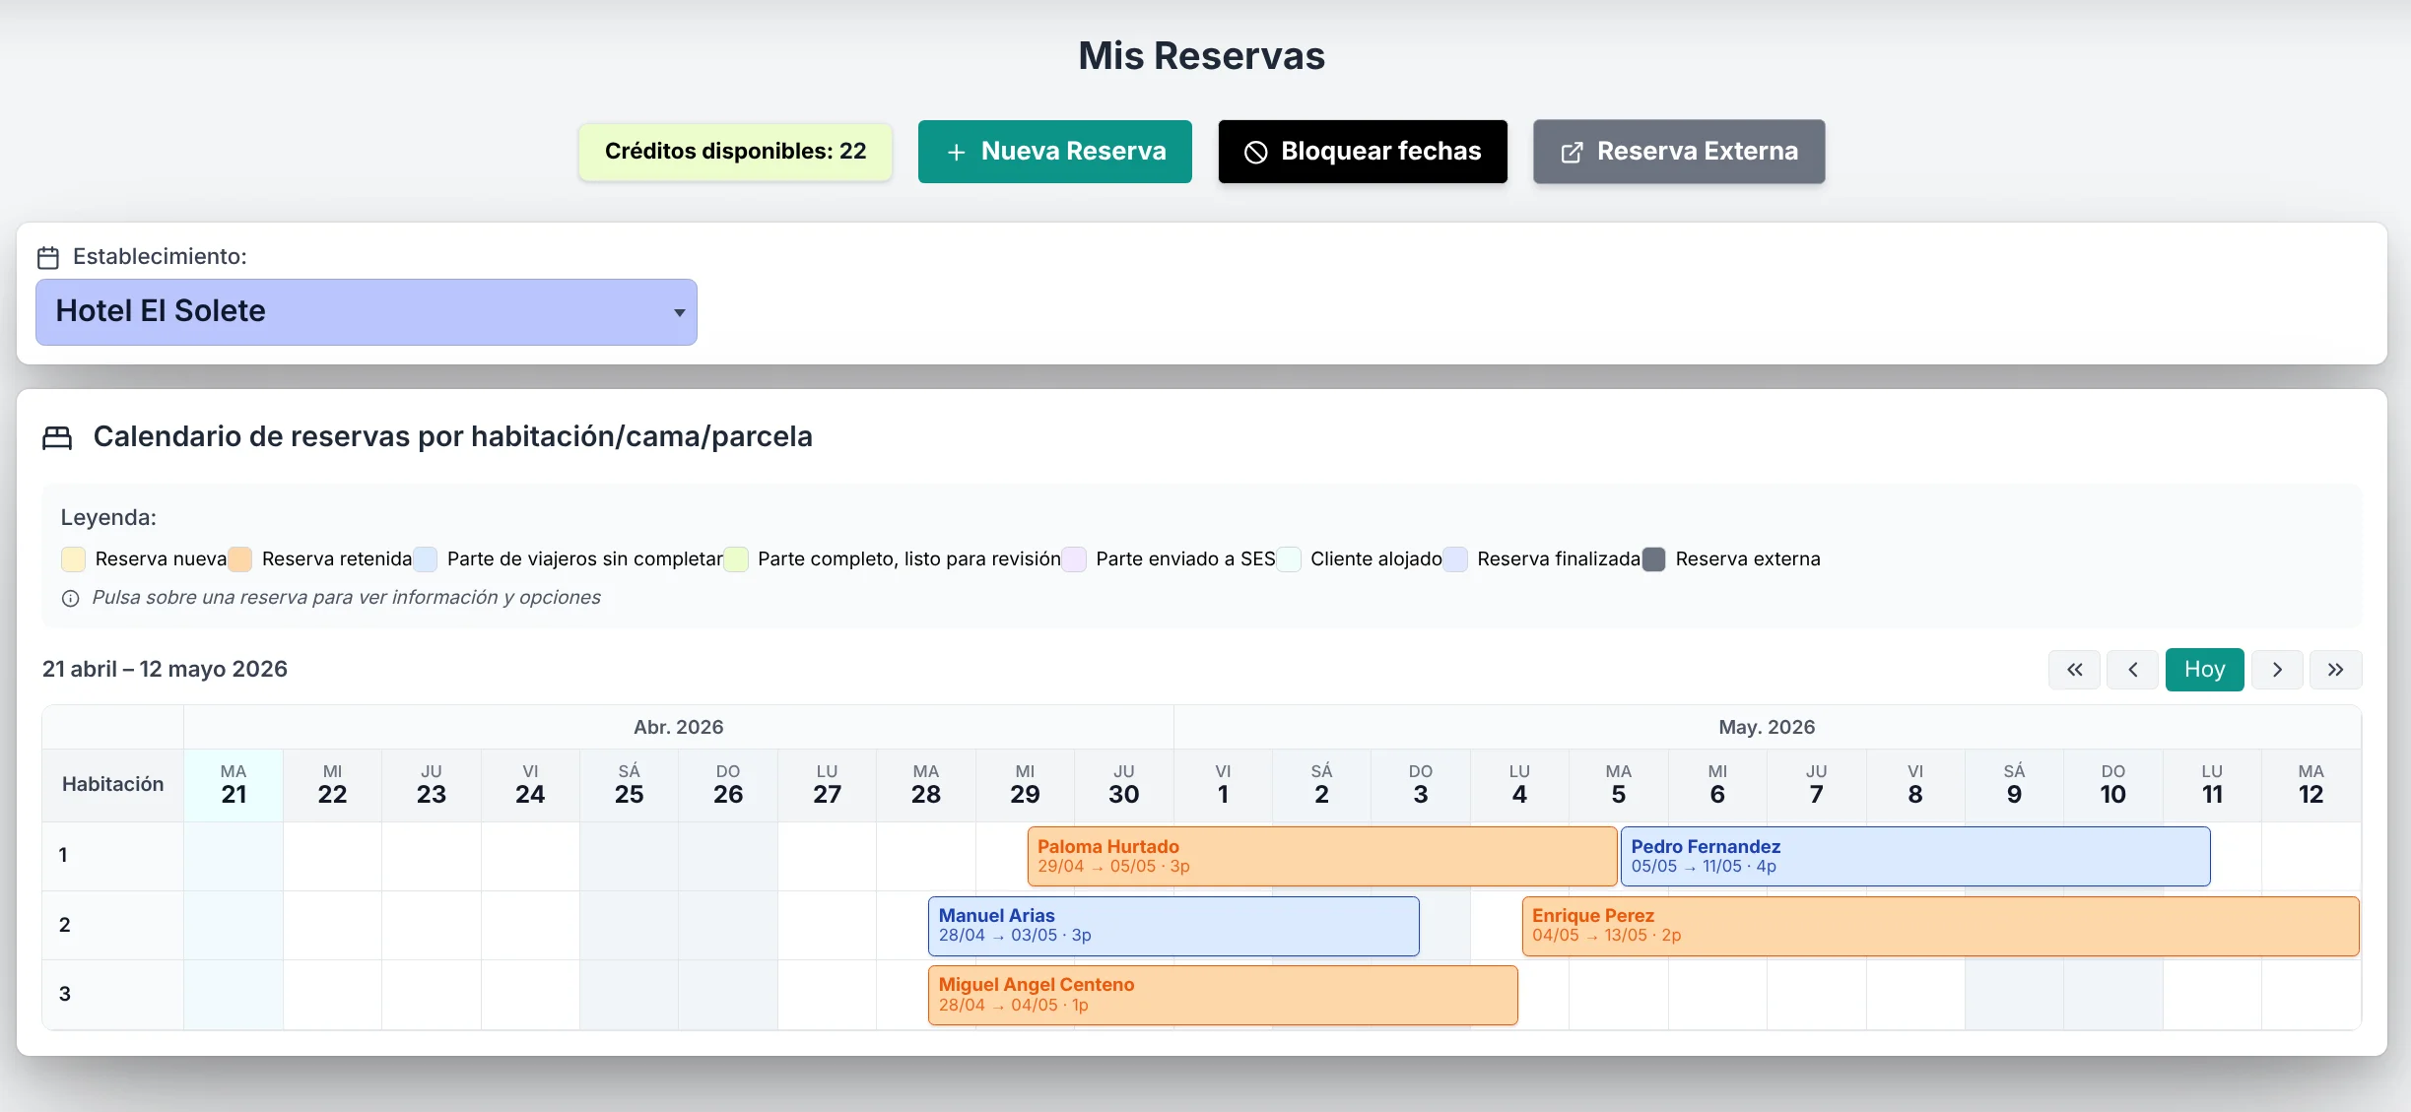
Task: Click the LU 4 date header
Action: [x=1519, y=785]
